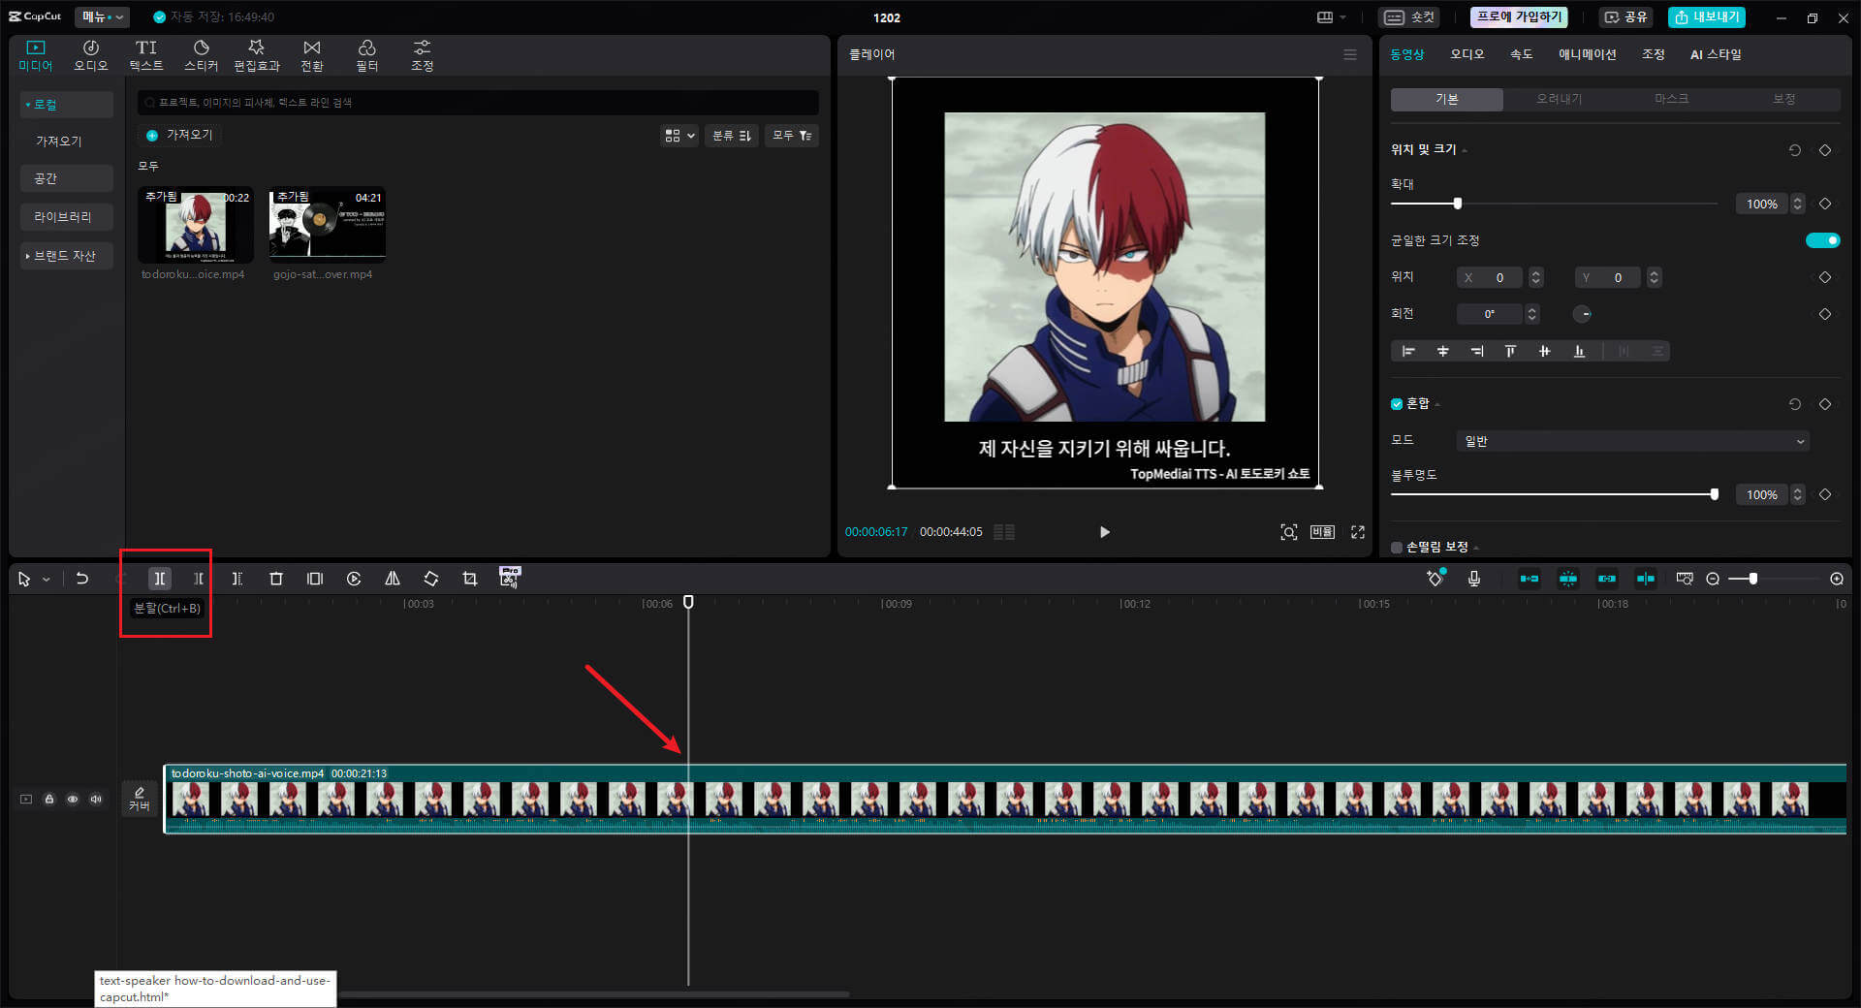Click the rotate icon in timeline toolbar
This screenshot has width=1861, height=1008.
pos(431,579)
